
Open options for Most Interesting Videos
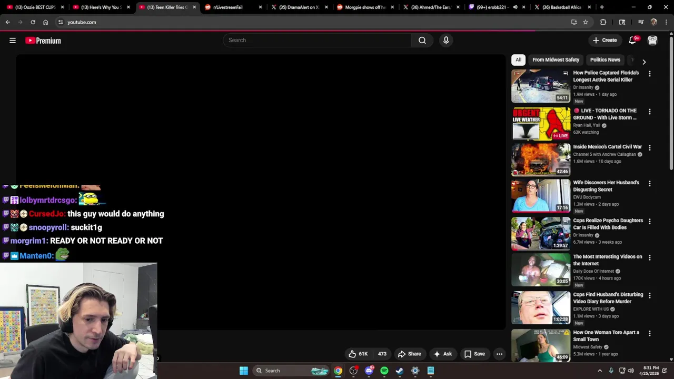[649, 258]
